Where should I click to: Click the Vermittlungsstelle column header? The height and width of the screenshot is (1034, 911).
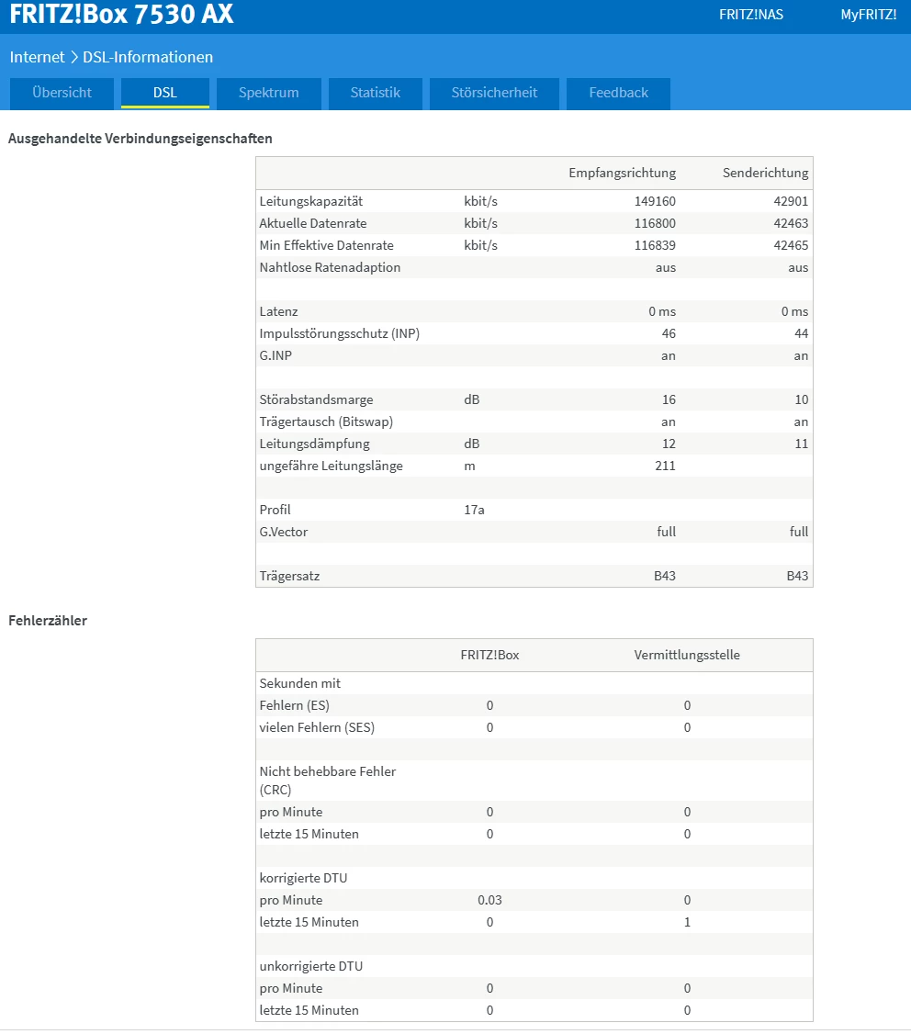(x=687, y=655)
